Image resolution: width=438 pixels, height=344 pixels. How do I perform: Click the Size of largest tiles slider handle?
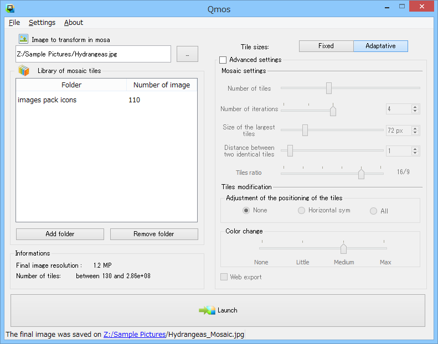pos(305,131)
